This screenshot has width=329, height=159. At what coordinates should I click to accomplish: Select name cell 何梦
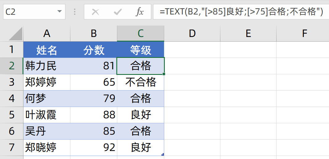(x=47, y=99)
